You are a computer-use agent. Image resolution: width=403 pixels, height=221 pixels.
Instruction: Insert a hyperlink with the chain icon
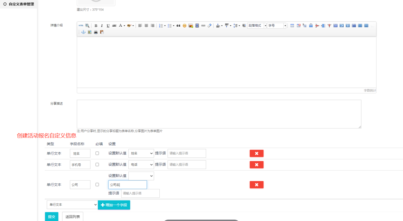(x=203, y=26)
